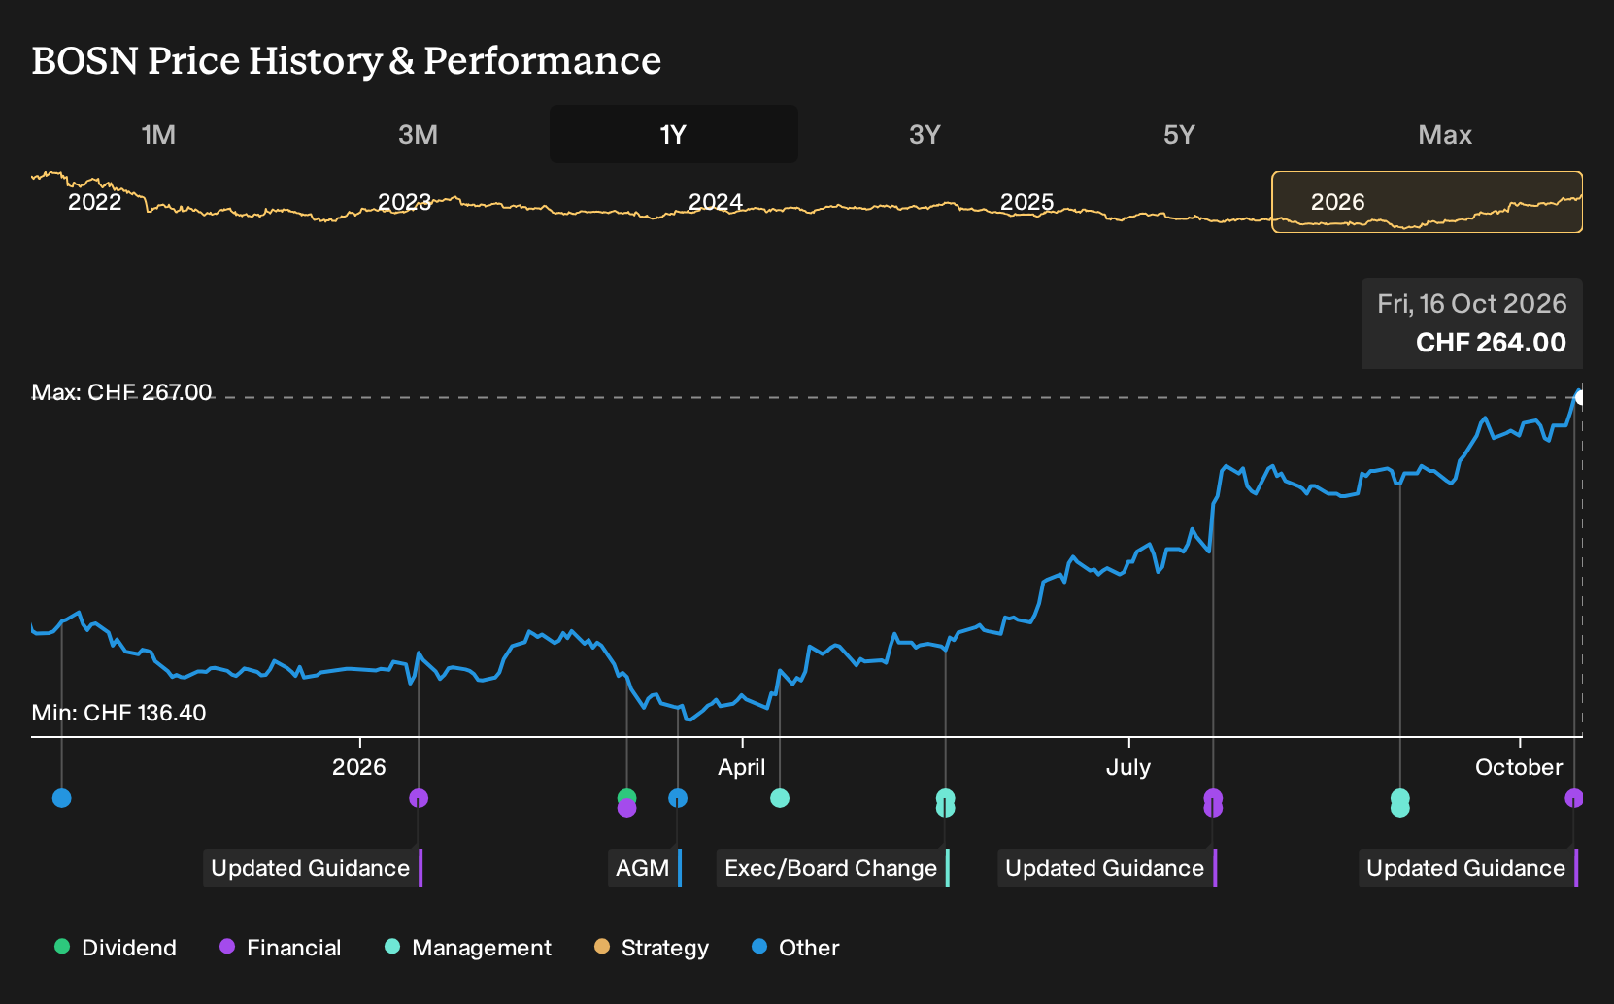Click the 'CHF 264.00' tooltip price

coord(1491,343)
